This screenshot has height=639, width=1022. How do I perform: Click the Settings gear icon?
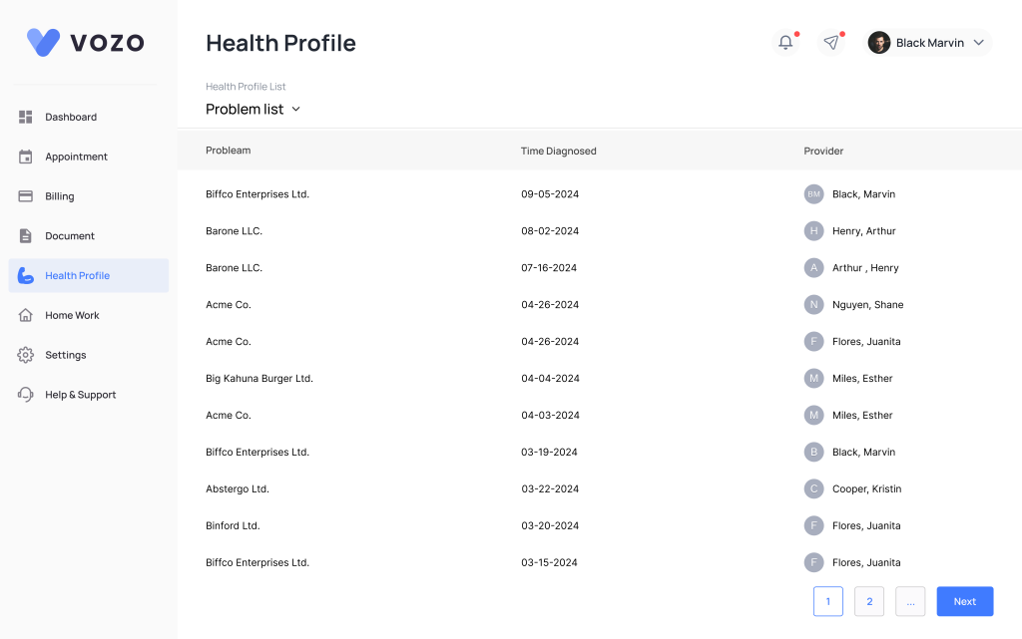26,355
